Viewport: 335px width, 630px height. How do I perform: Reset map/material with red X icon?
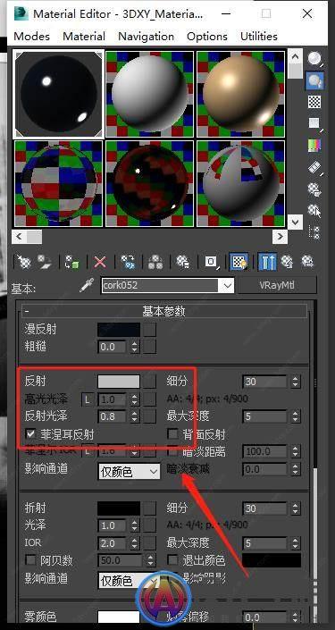100,263
